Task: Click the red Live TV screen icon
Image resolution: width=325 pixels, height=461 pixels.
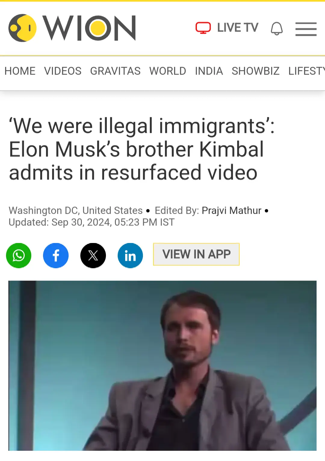Action: pyautogui.click(x=203, y=28)
